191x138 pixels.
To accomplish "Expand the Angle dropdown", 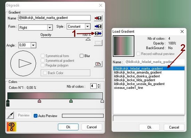I will click(33, 45).
